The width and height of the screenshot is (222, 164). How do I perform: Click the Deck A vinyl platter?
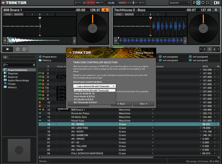(x=93, y=28)
